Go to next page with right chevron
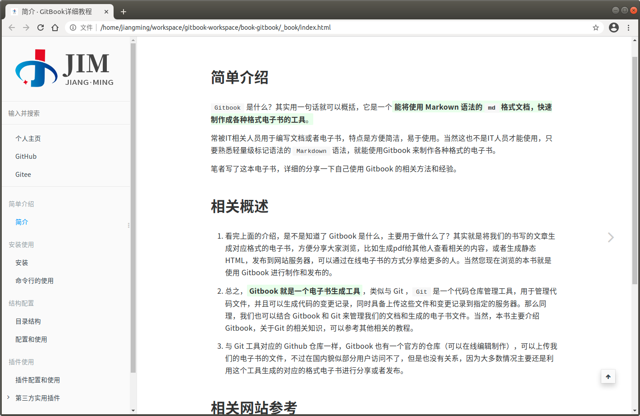 click(611, 237)
